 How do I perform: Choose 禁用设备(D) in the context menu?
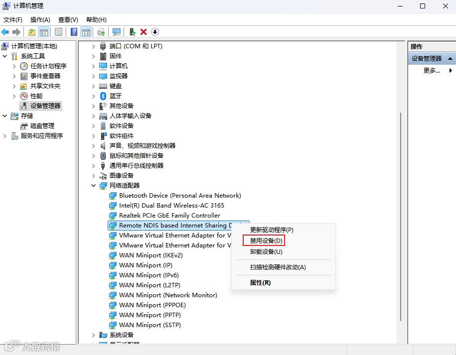[266, 241]
